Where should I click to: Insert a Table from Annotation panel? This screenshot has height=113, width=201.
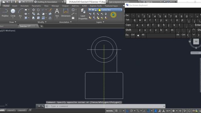click(x=73, y=18)
